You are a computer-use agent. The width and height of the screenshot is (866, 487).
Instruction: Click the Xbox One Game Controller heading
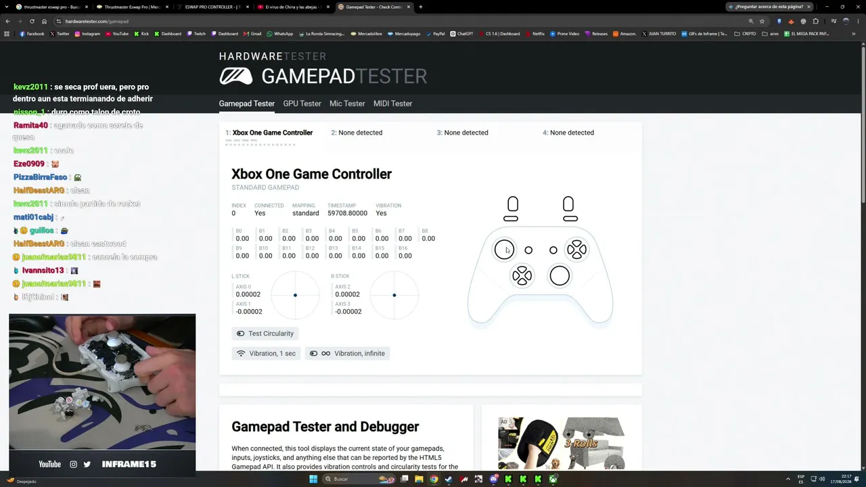click(x=312, y=175)
